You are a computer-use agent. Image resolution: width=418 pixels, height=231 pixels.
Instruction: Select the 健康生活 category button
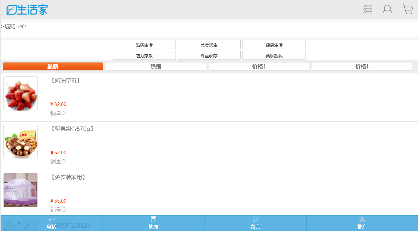[274, 45]
